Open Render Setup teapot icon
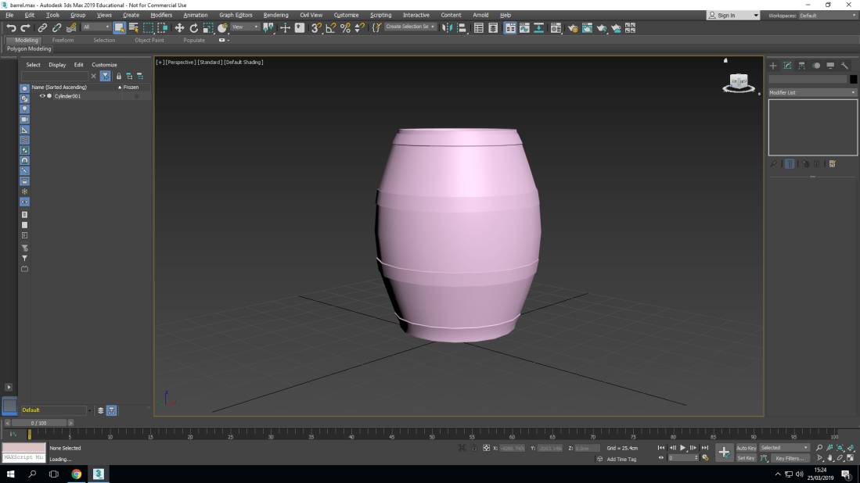 pos(573,27)
